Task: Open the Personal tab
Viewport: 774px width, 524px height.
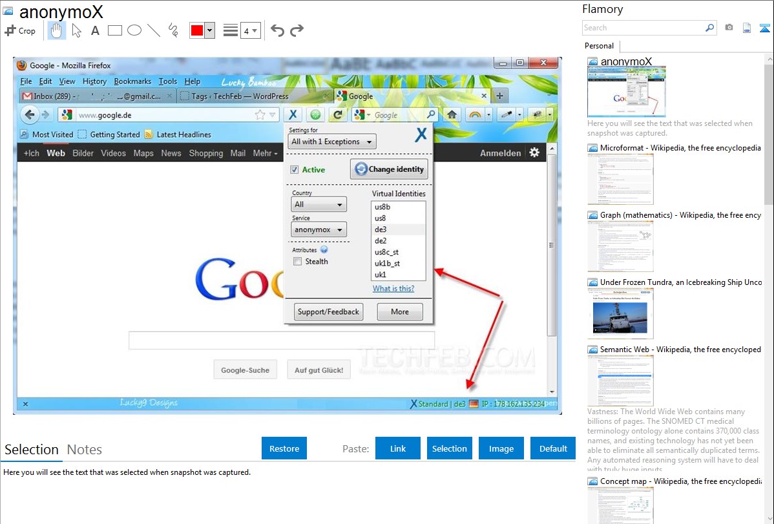Action: coord(599,45)
